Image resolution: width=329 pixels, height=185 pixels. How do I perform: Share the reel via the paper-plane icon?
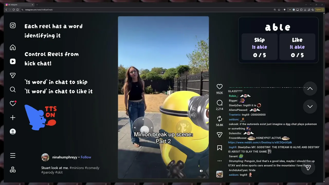(x=220, y=135)
